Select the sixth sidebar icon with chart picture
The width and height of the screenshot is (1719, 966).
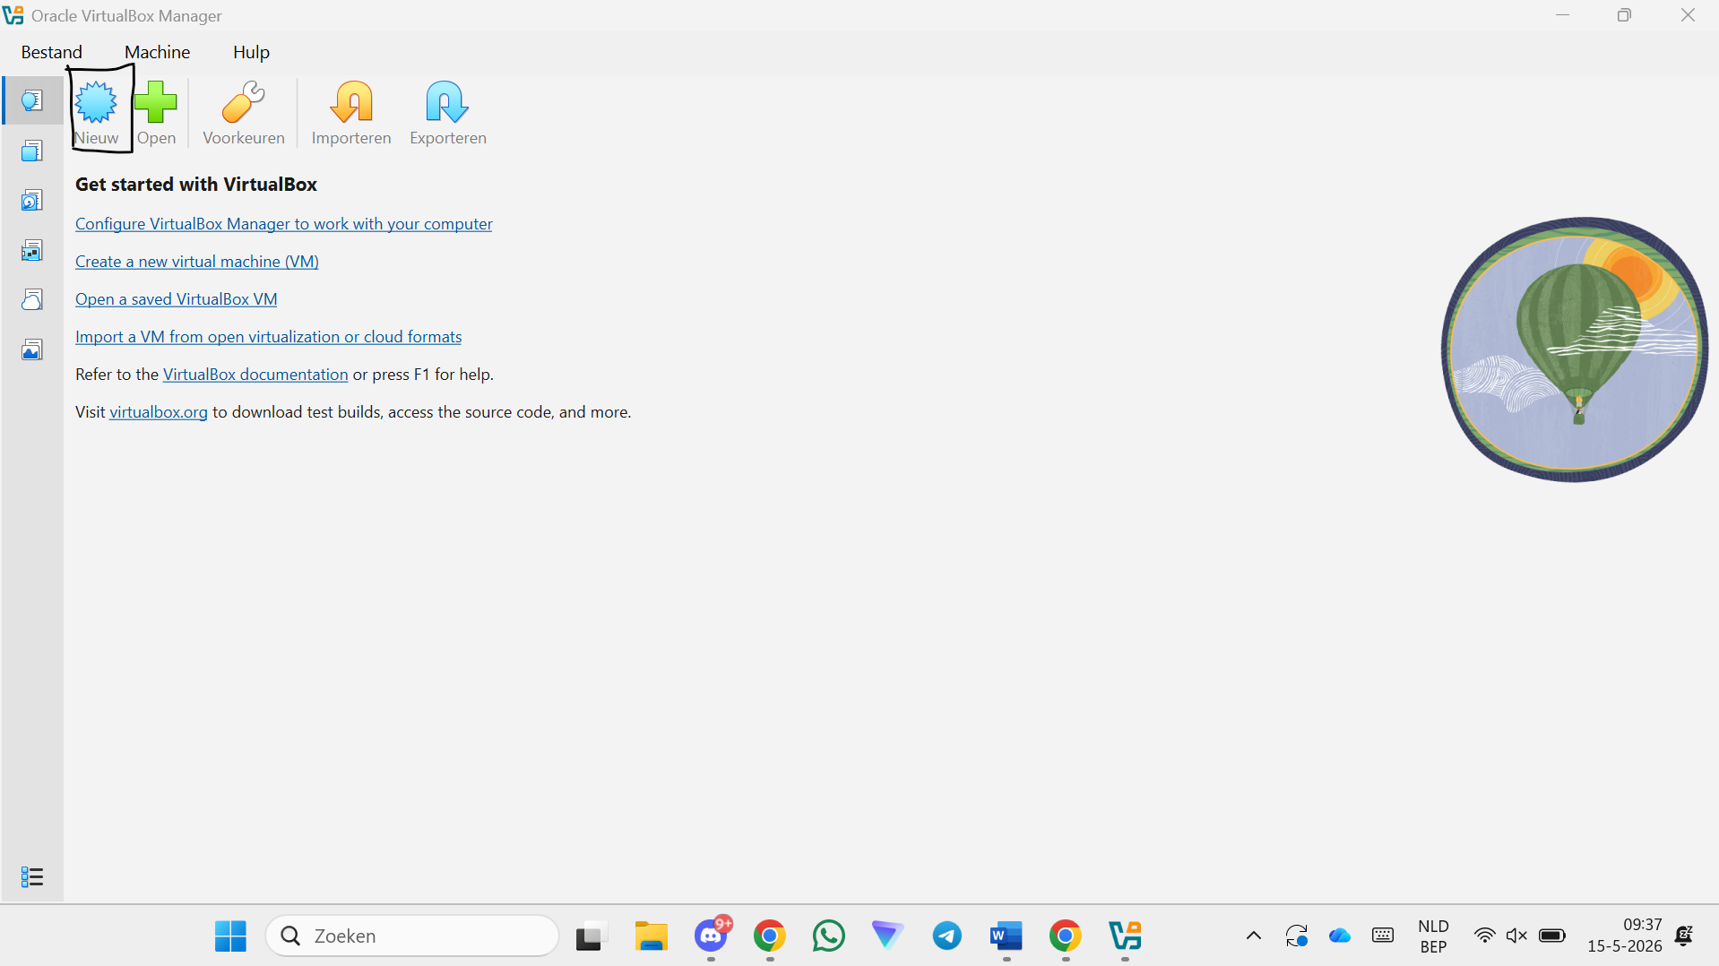(32, 349)
